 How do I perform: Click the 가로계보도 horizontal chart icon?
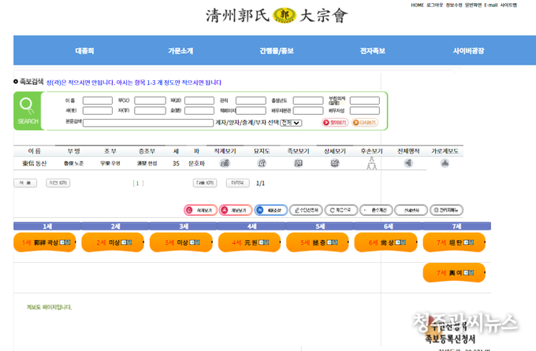(445, 163)
